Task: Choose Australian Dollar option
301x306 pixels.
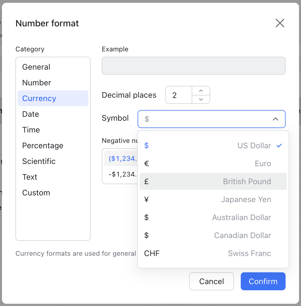Action: (213, 218)
